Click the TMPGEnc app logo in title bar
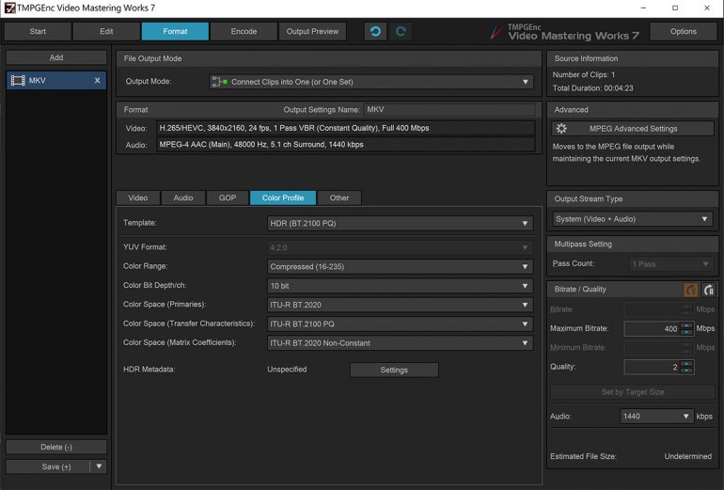 tap(8, 8)
